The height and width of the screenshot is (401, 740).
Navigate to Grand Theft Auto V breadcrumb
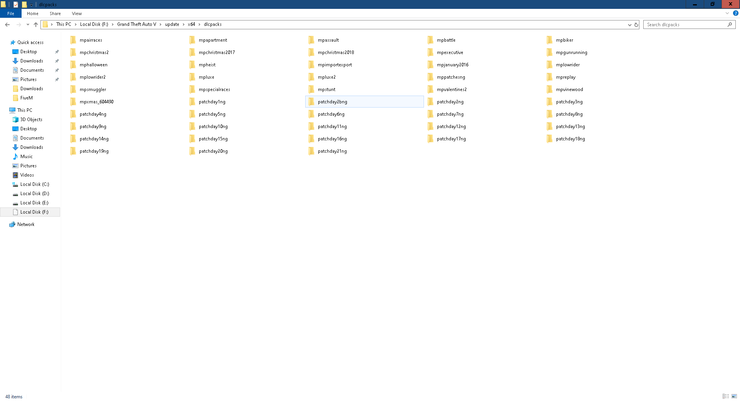pyautogui.click(x=136, y=24)
